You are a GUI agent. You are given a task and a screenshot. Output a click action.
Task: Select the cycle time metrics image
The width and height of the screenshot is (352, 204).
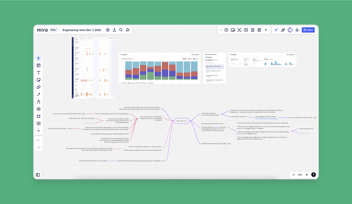[263, 60]
